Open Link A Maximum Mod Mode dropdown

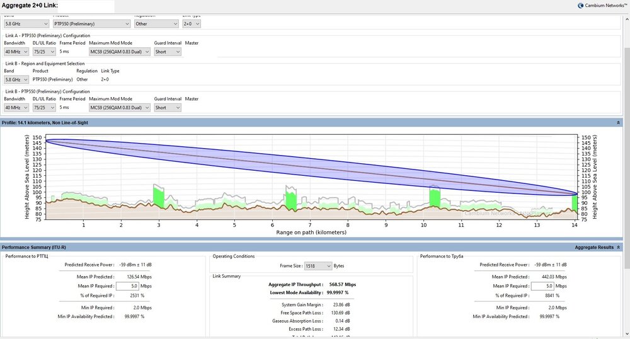[x=120, y=52]
